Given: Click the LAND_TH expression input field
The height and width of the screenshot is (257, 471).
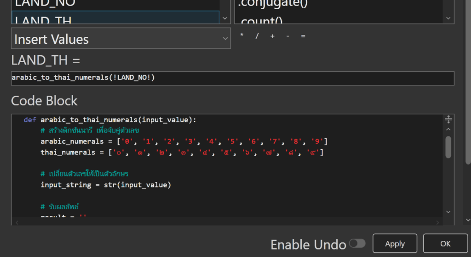Looking at the screenshot, I should (232, 78).
